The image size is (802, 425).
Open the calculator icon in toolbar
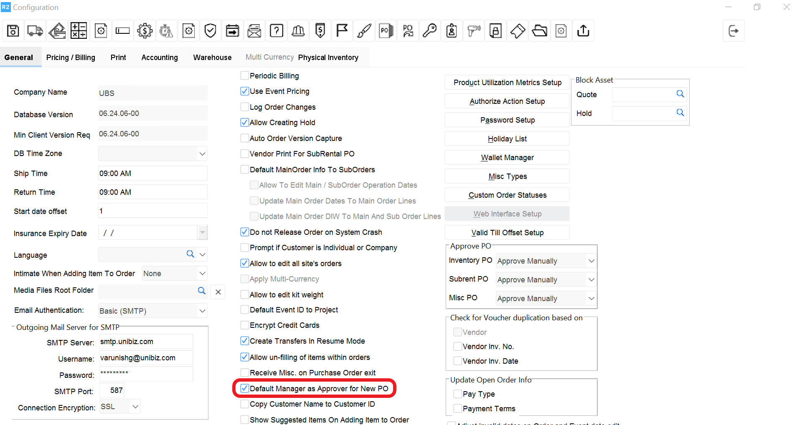click(x=79, y=31)
